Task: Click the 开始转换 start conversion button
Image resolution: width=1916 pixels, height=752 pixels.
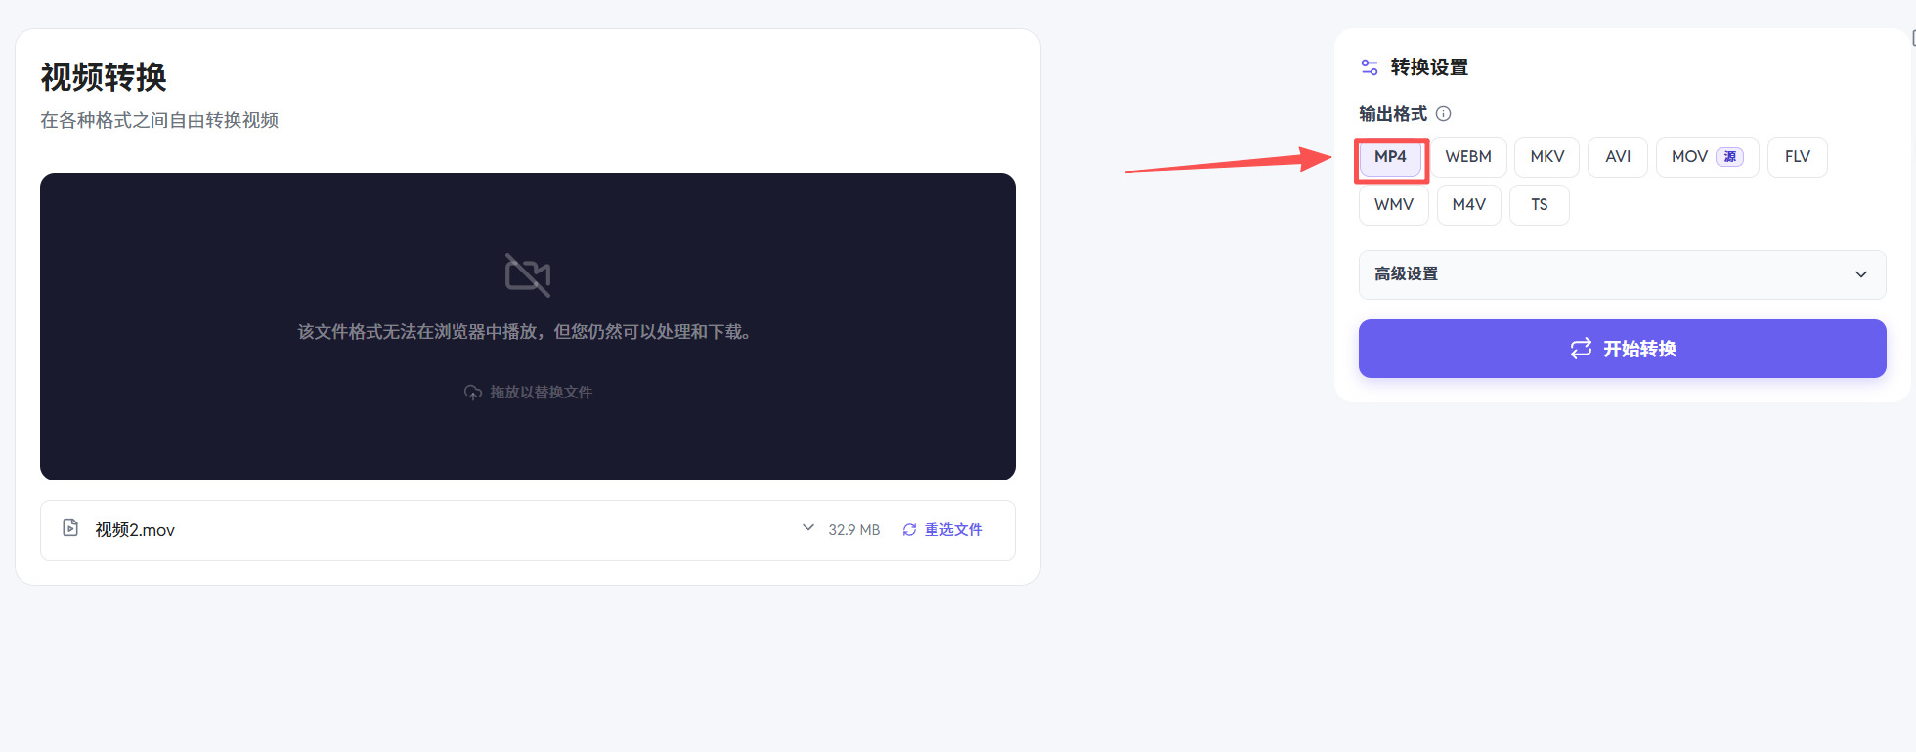Action: (x=1622, y=349)
